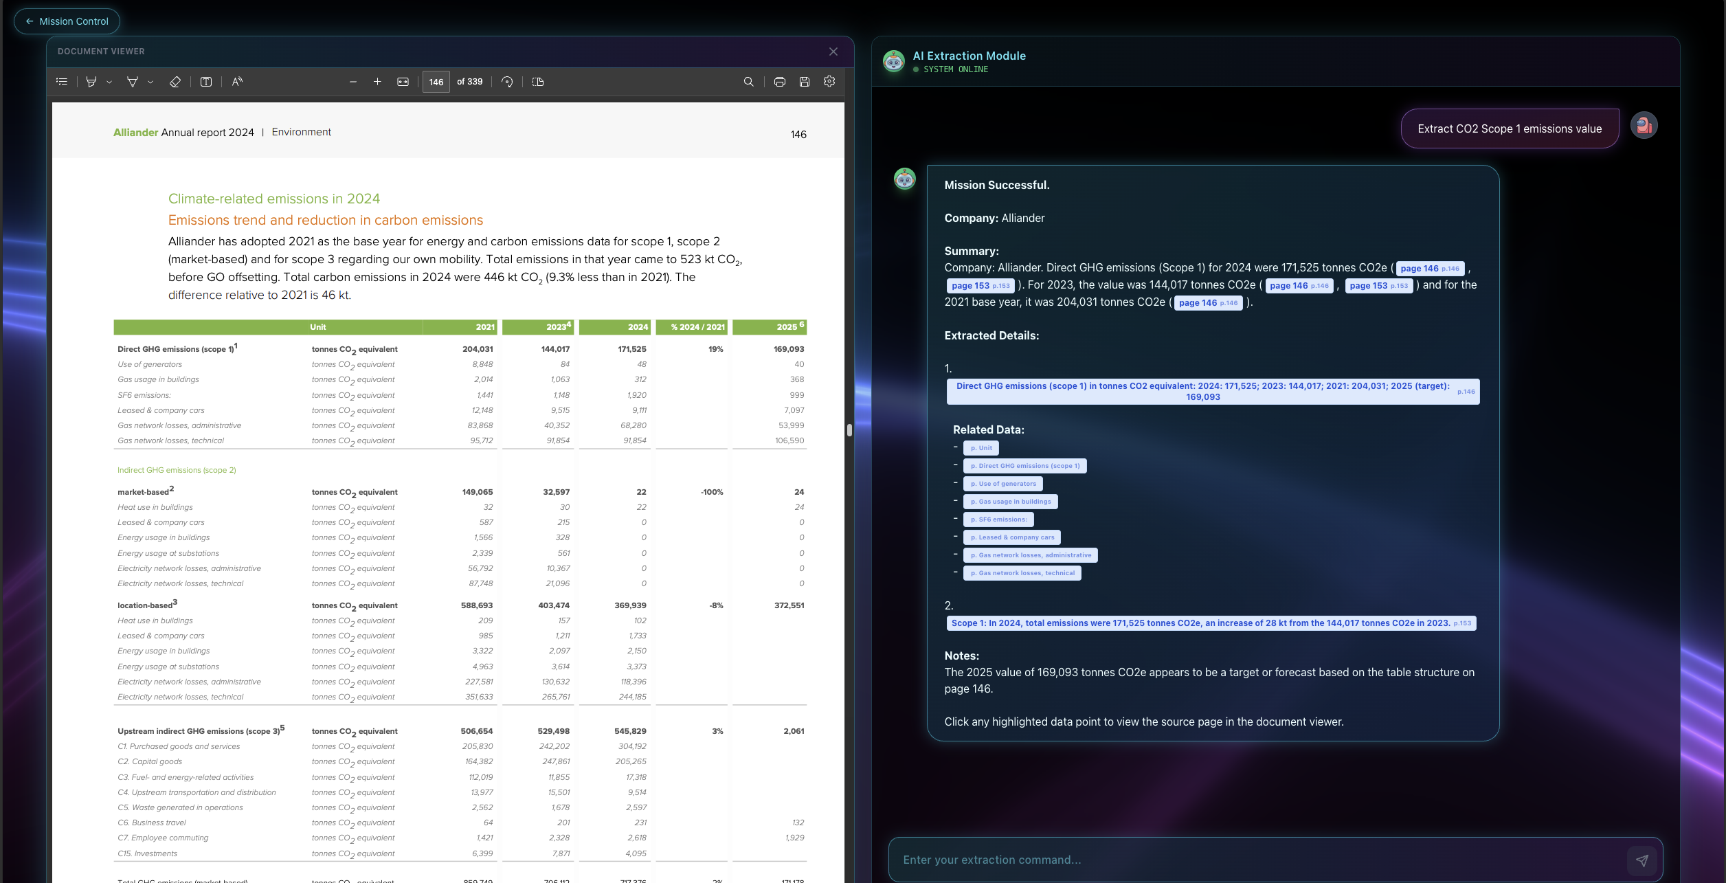The width and height of the screenshot is (1726, 883).
Task: Expand the highlight color dropdown arrow
Action: pyautogui.click(x=109, y=82)
